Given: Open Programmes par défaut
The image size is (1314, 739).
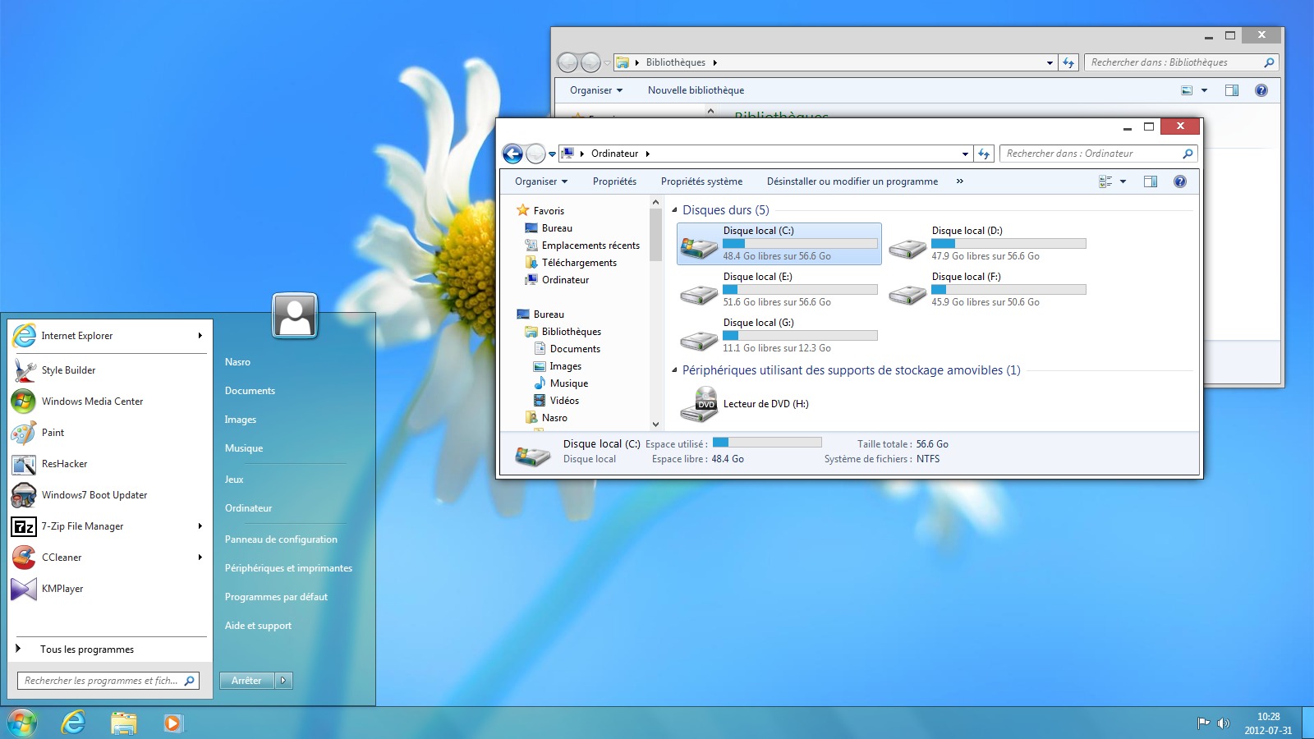Looking at the screenshot, I should pyautogui.click(x=276, y=597).
